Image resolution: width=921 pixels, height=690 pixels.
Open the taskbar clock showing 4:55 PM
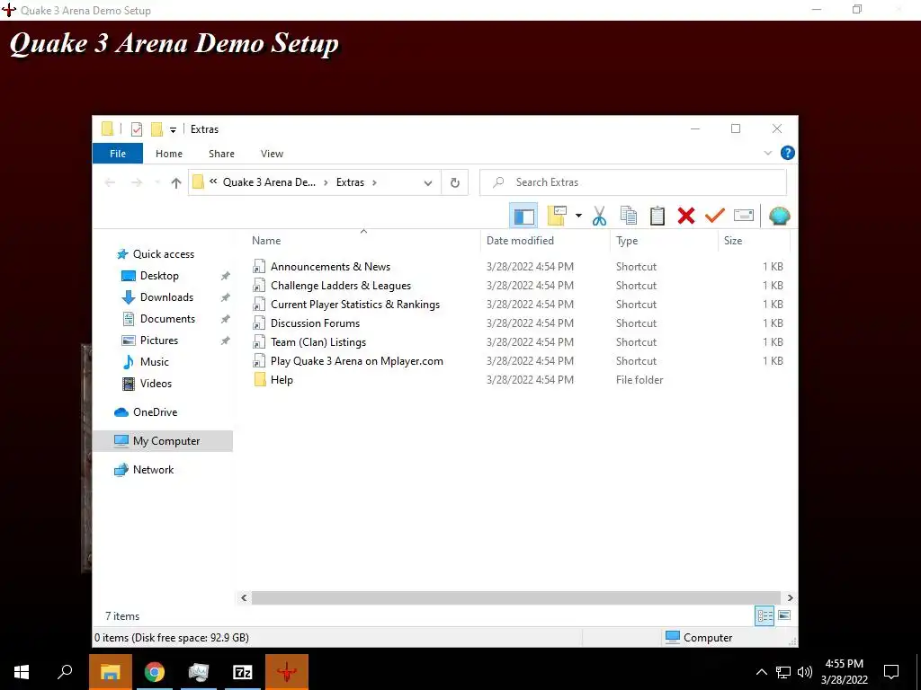click(845, 672)
